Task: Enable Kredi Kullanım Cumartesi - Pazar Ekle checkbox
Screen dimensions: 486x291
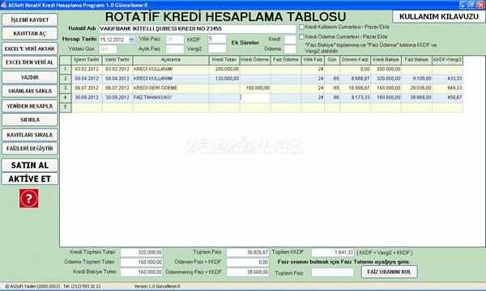Action: click(x=301, y=27)
